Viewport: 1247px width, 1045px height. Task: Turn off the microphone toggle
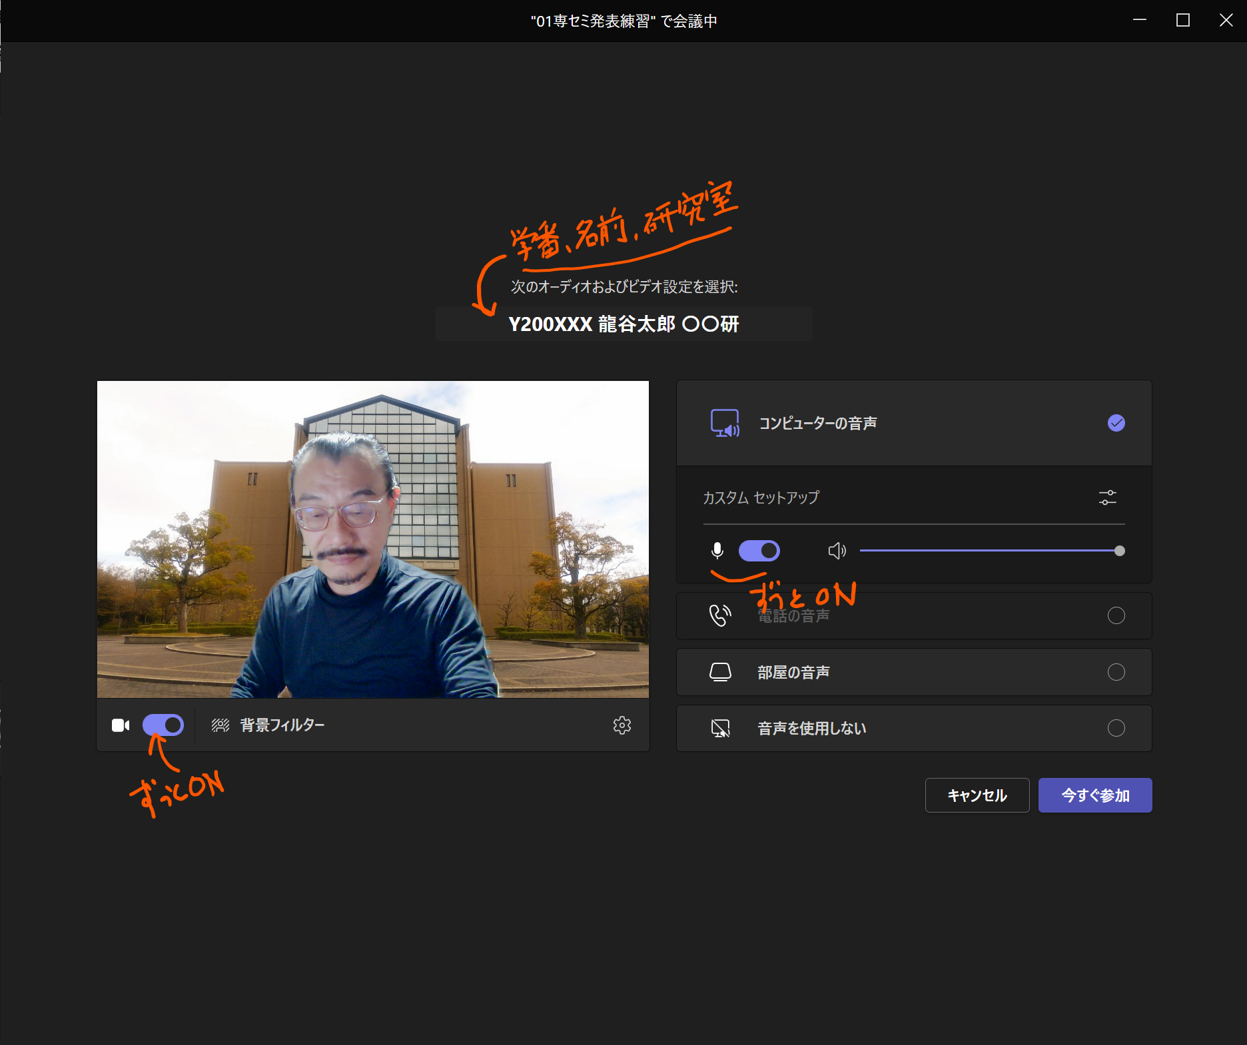click(759, 551)
